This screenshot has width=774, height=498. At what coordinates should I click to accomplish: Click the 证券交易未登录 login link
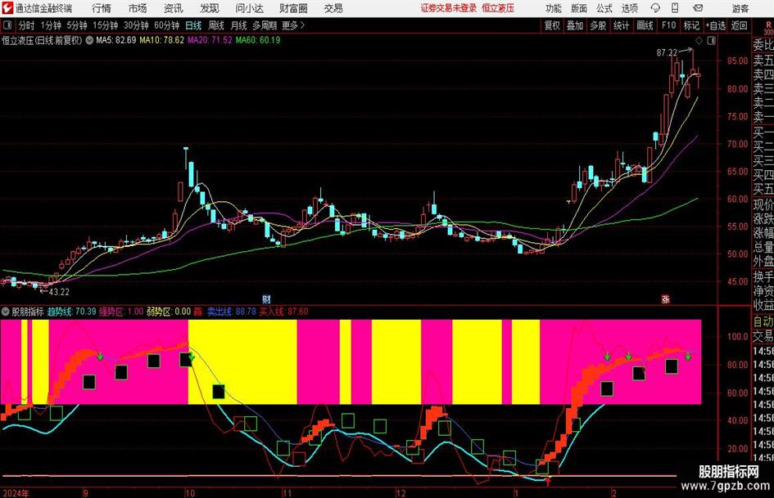(x=449, y=8)
